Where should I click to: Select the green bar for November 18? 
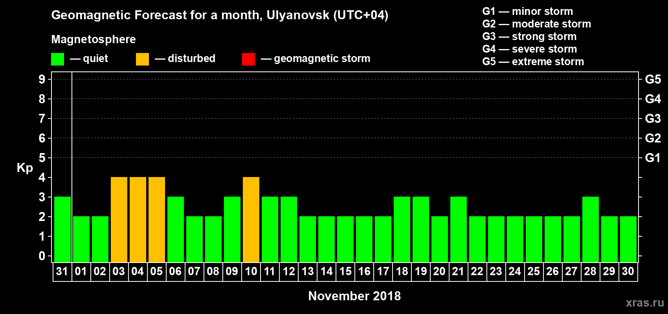(402, 229)
